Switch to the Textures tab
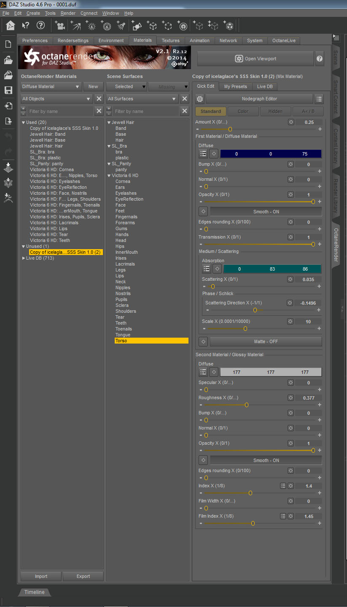Viewport: 347px width, 607px height. (x=171, y=40)
